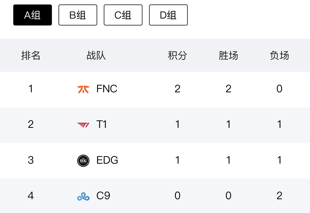This screenshot has width=310, height=213.
Task: Click the FNC team name
Action: pyautogui.click(x=107, y=89)
